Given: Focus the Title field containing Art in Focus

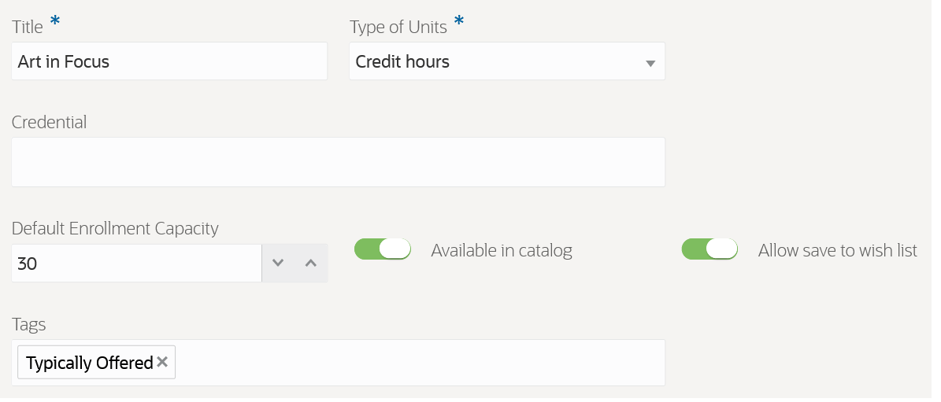Looking at the screenshot, I should 169,61.
